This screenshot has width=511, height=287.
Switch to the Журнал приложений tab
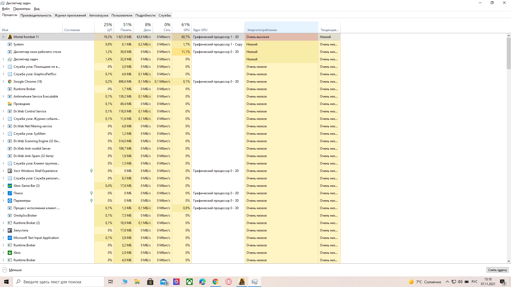(x=70, y=15)
